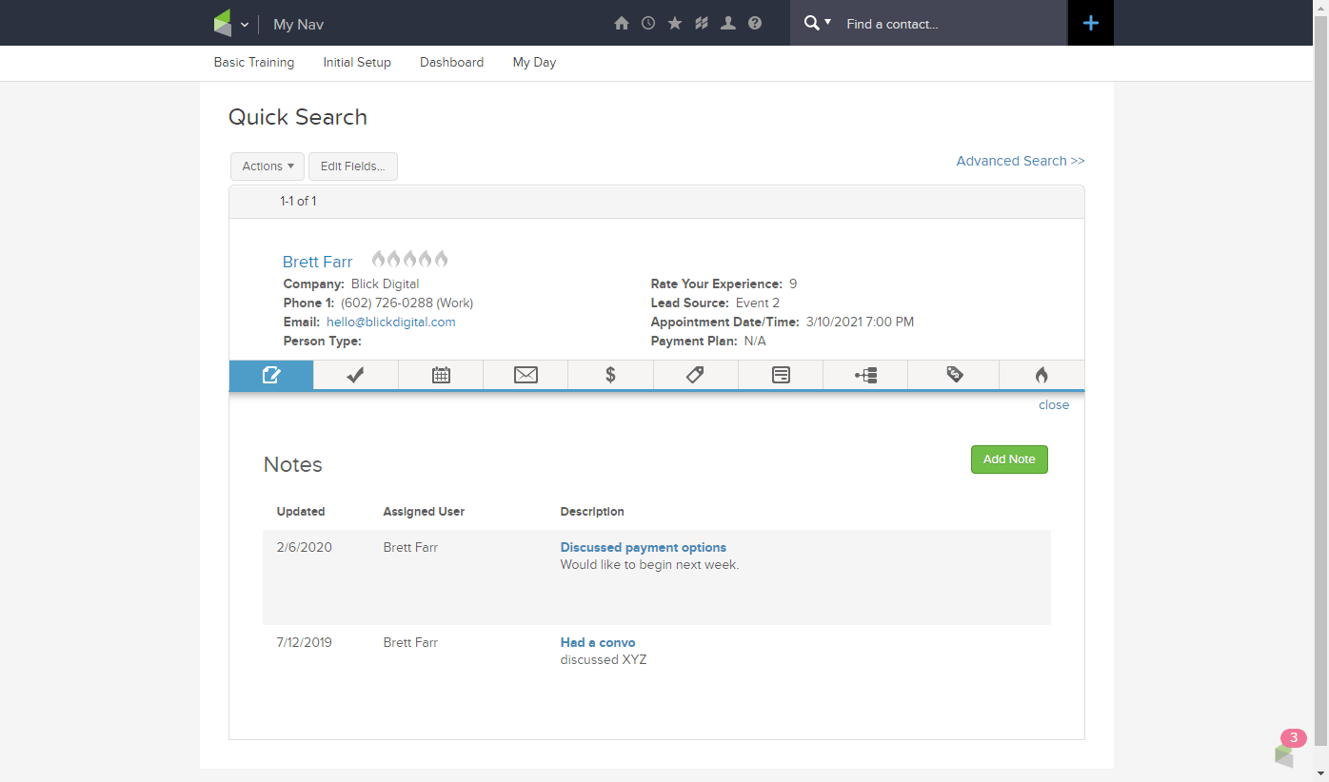Sort notes by Updated column header
The image size is (1329, 782).
[301, 512]
